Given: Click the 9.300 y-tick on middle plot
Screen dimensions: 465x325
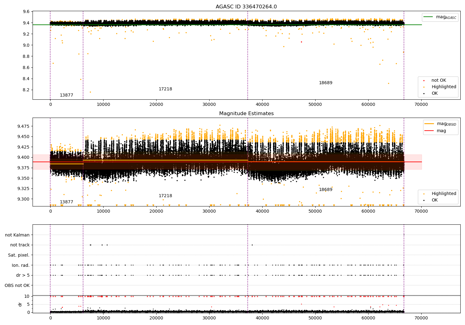Looking at the screenshot, I should (23, 199).
